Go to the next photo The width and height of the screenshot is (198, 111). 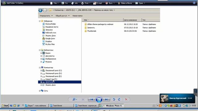click(x=106, y=99)
